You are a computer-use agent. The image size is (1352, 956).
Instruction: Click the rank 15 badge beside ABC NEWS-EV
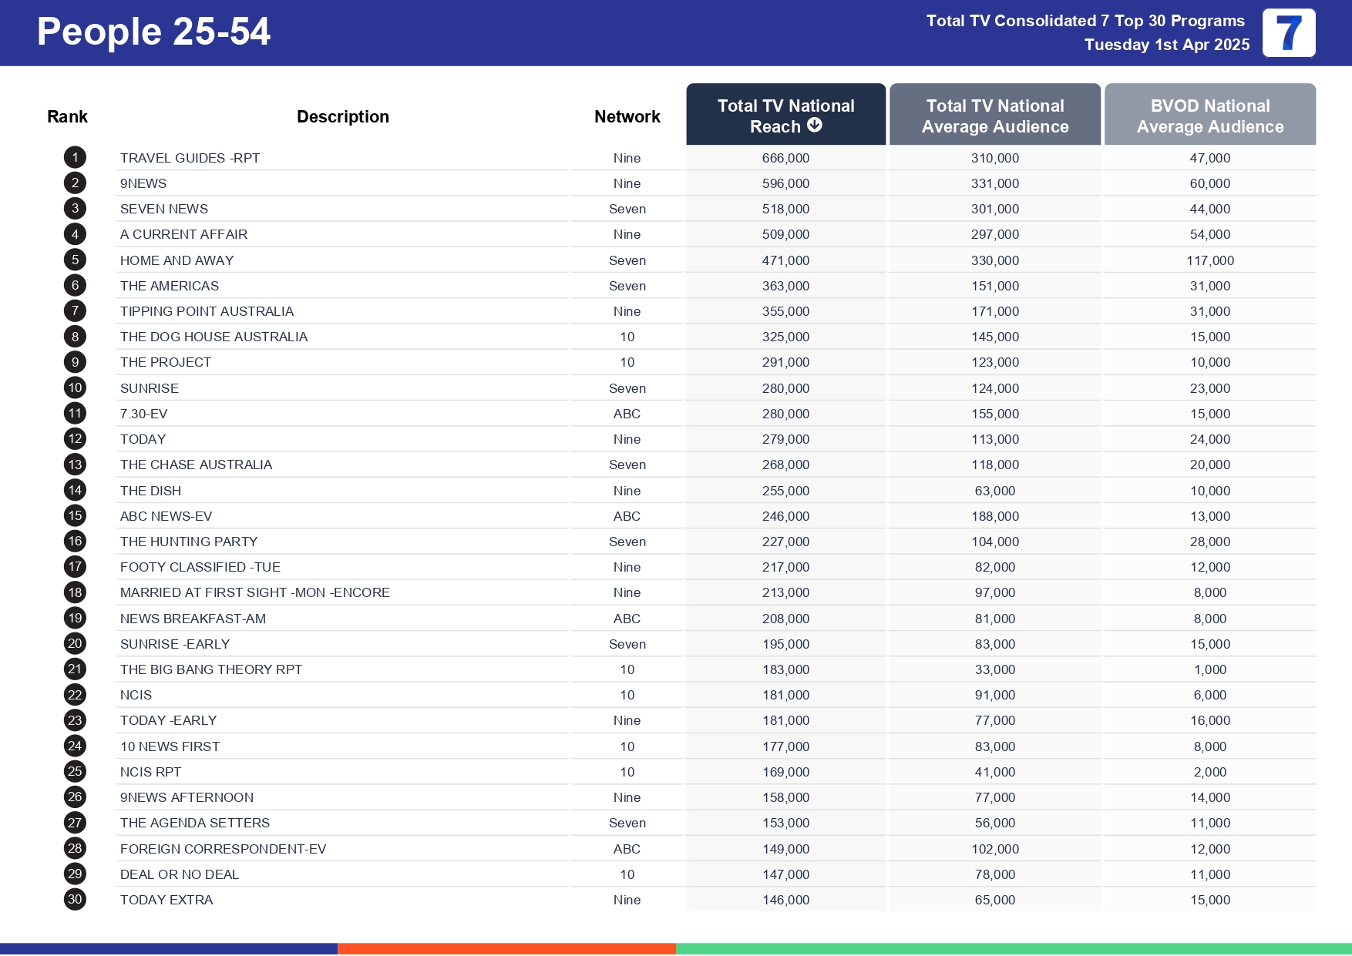coord(74,515)
